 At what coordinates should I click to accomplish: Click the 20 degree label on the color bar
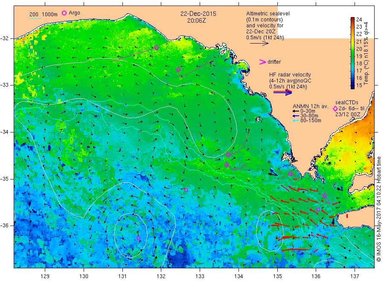tap(359, 49)
